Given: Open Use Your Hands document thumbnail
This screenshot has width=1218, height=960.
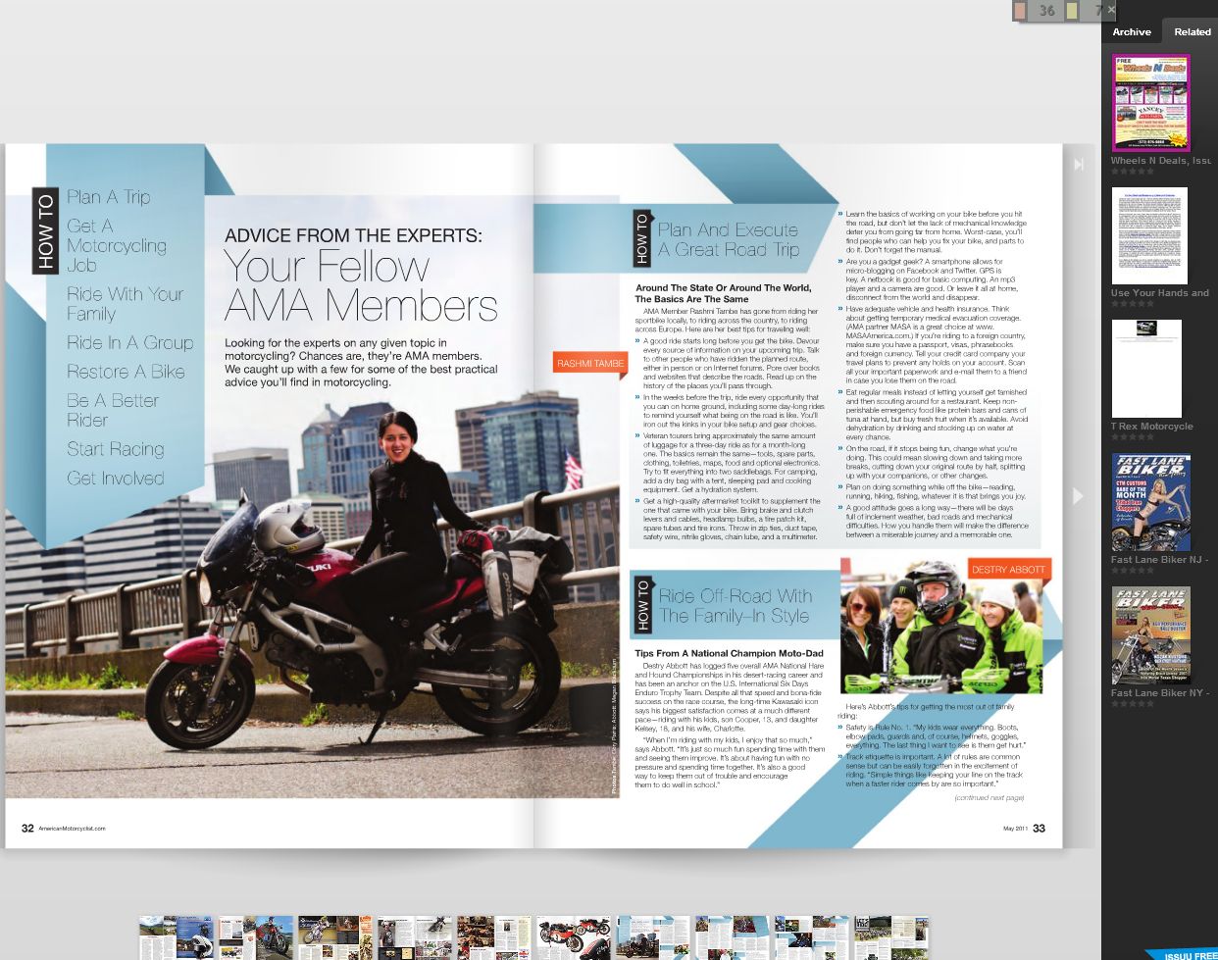Looking at the screenshot, I should pyautogui.click(x=1149, y=235).
